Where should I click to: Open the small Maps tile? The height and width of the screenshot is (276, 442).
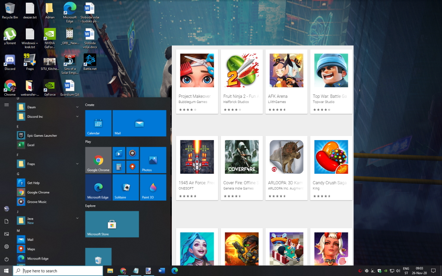(133, 167)
